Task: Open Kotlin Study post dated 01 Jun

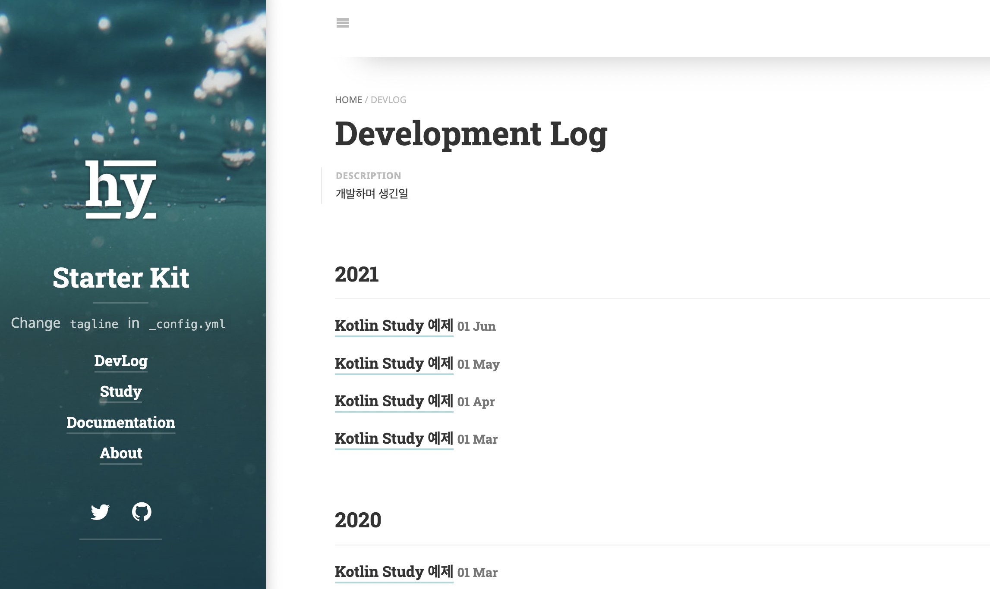Action: pos(394,326)
